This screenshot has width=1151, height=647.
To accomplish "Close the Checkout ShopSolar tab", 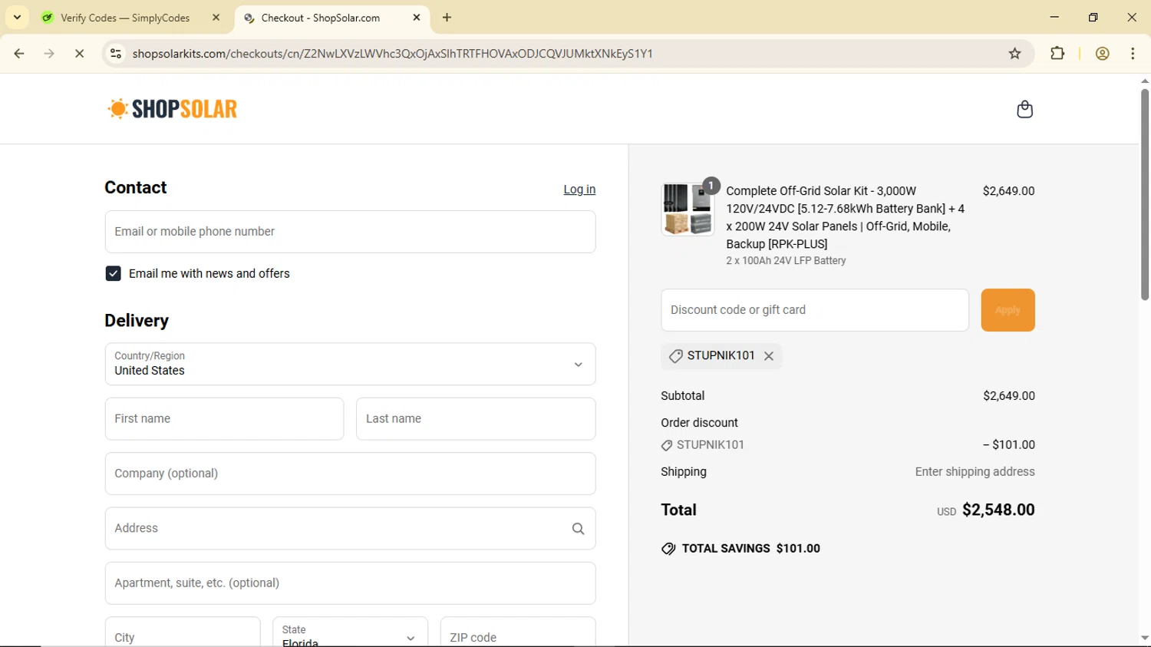I will pos(417,17).
